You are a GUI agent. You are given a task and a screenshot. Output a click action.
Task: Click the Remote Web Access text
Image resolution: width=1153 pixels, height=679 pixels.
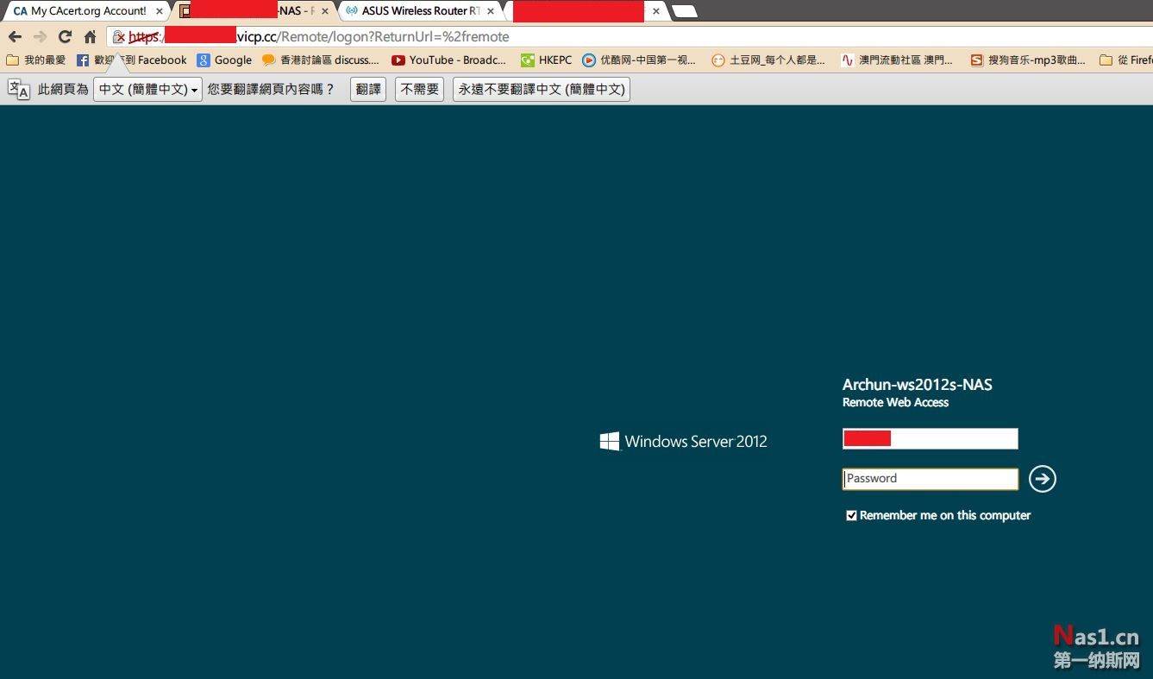pyautogui.click(x=895, y=402)
